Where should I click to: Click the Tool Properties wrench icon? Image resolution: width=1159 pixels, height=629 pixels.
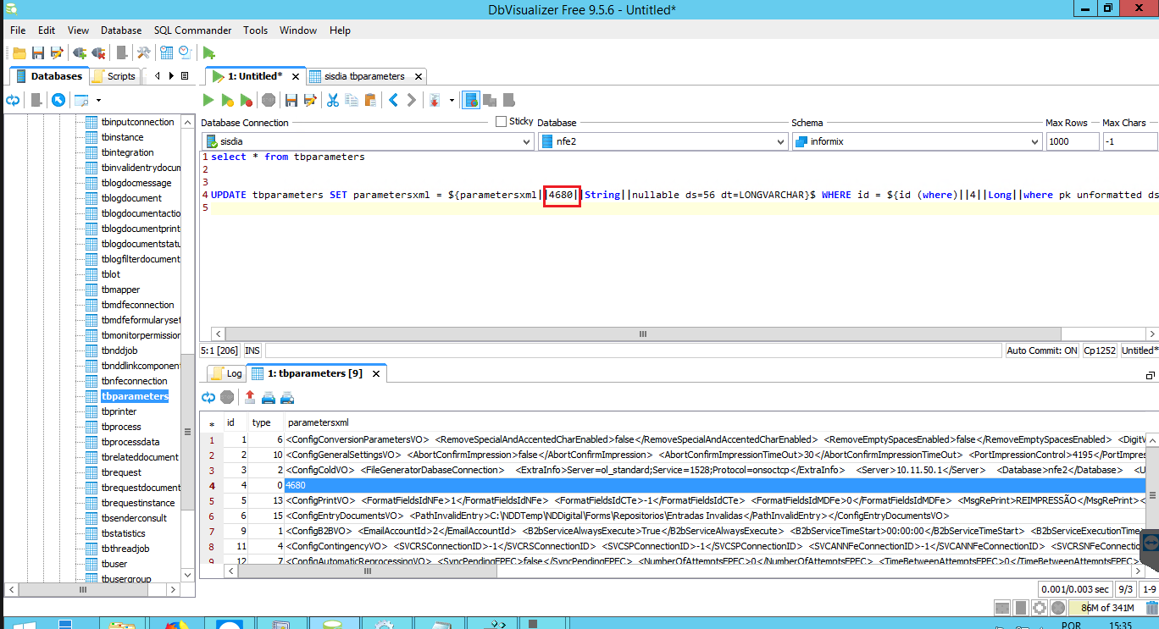pyautogui.click(x=143, y=52)
